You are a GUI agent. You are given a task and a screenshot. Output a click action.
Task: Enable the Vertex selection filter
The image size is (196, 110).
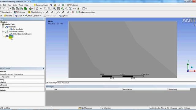[13, 9]
